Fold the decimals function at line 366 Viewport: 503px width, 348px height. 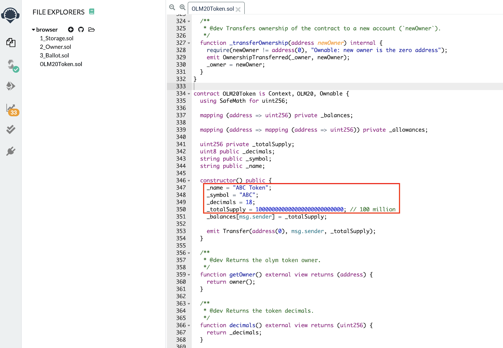(x=189, y=325)
